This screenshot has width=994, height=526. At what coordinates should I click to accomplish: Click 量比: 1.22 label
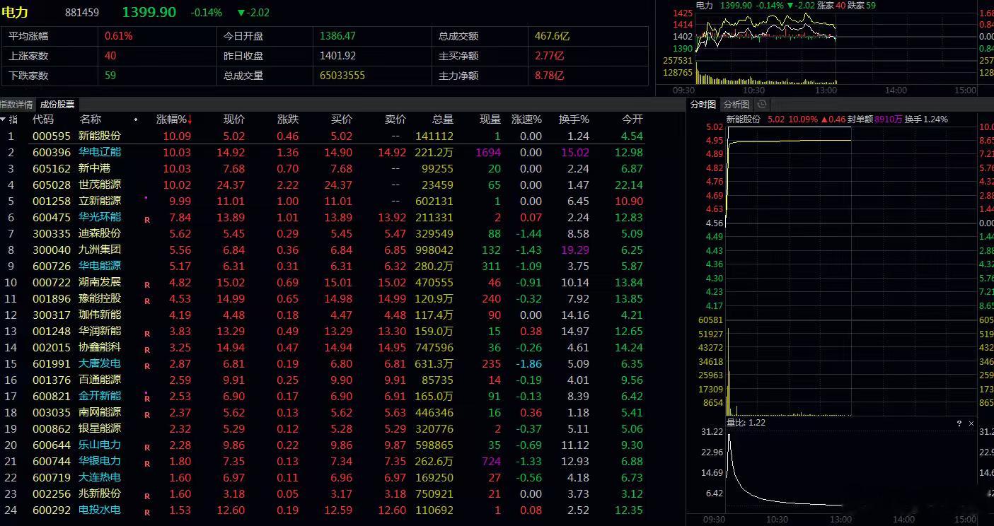click(x=746, y=423)
